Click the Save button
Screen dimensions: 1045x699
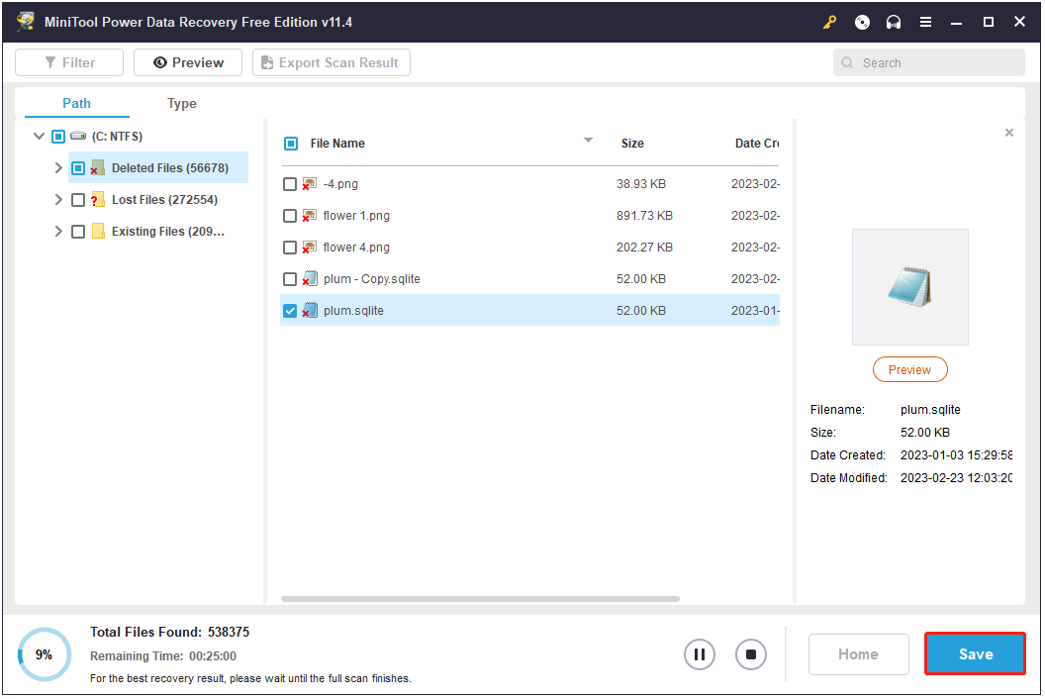[975, 654]
